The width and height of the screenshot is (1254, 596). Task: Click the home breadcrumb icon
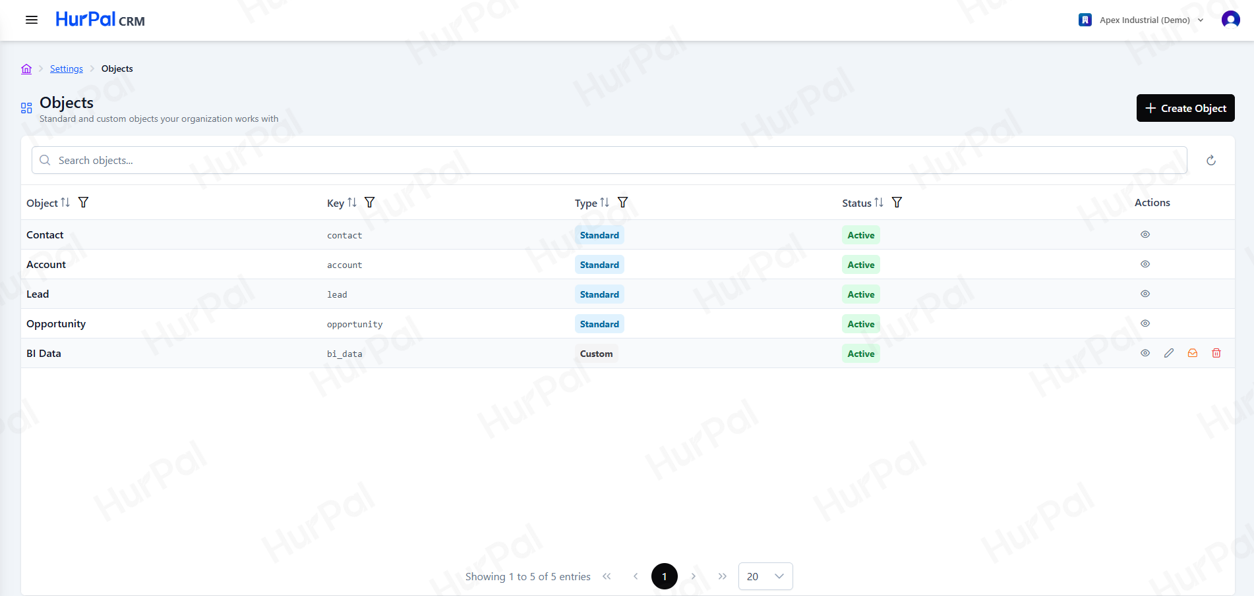[26, 68]
